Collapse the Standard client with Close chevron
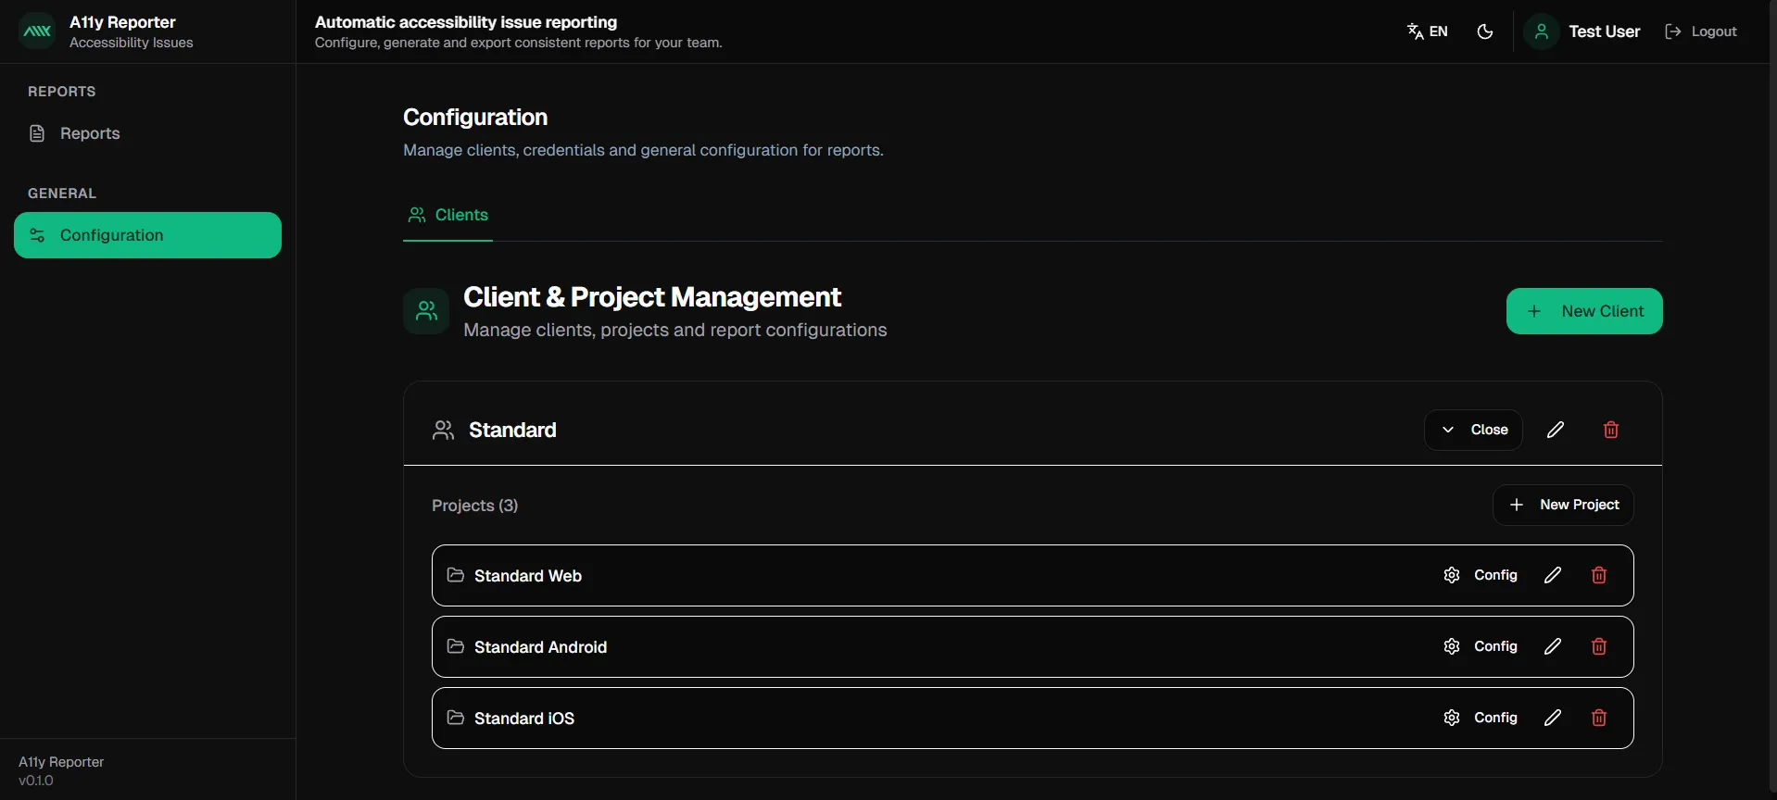 pos(1473,430)
